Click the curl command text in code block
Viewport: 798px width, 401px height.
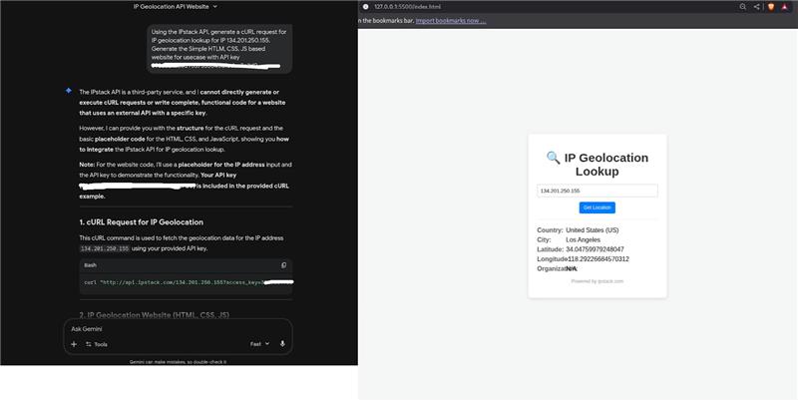point(180,282)
